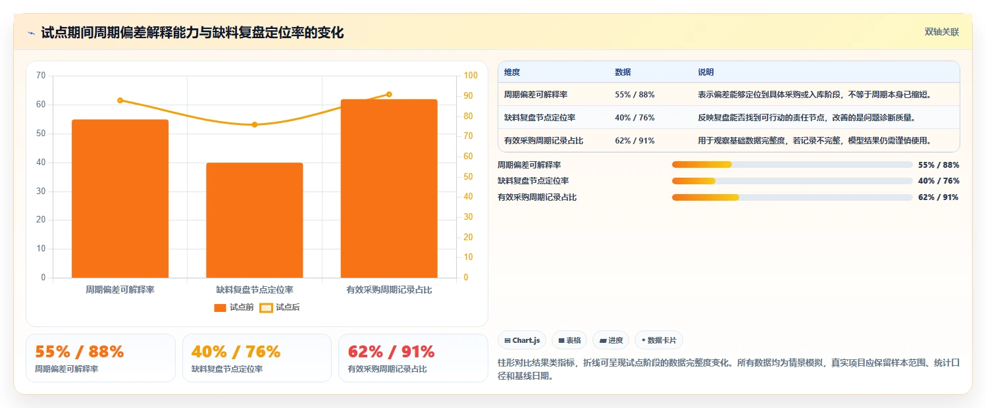The height and width of the screenshot is (408, 986).
Task: Toggle the 试点后 legend entry
Action: (x=280, y=307)
